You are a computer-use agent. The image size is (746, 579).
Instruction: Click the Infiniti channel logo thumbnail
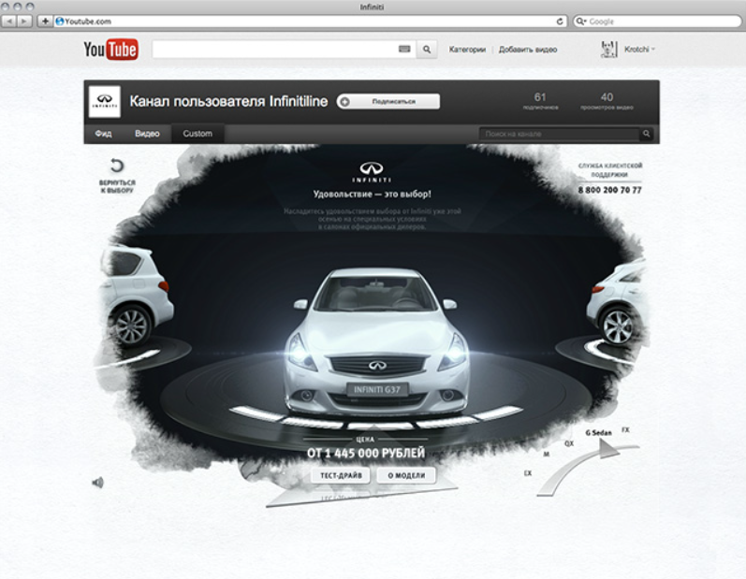point(105,101)
